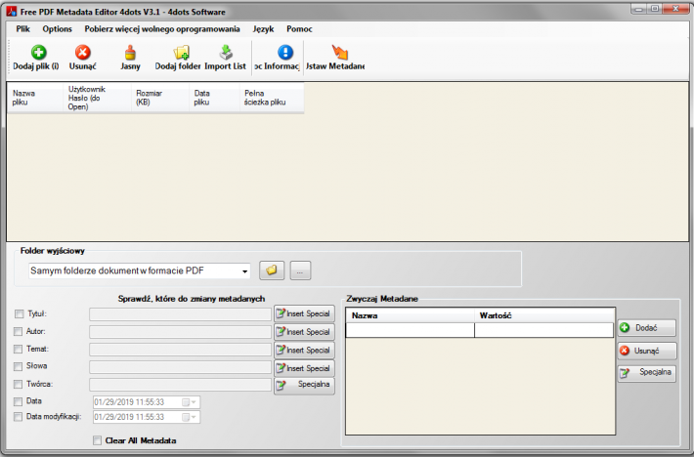The image size is (694, 457).
Task: Click the Tytuł text input field
Action: point(180,314)
